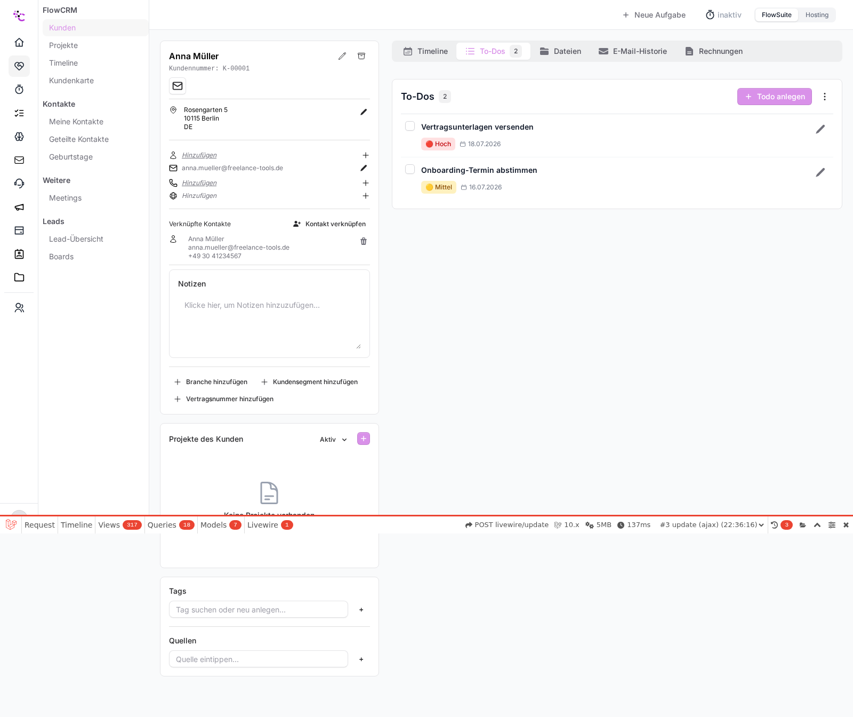Archive the customer Anna Müller
Image resolution: width=853 pixels, height=717 pixels.
tap(361, 56)
